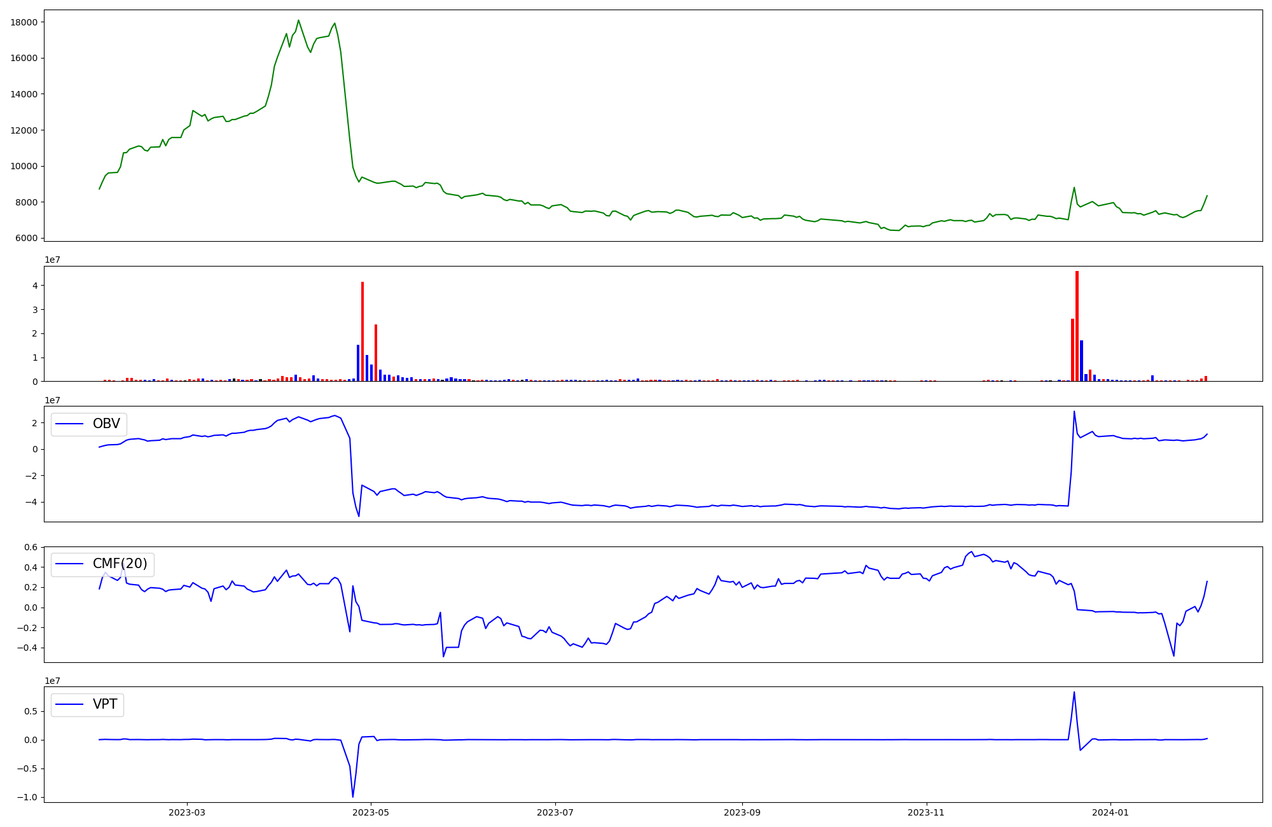Click the CMF peak near 0.55
Screen dimensions: 1272x827
coord(971,552)
